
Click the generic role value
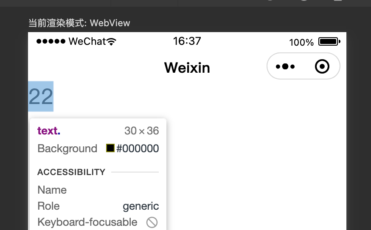point(141,206)
